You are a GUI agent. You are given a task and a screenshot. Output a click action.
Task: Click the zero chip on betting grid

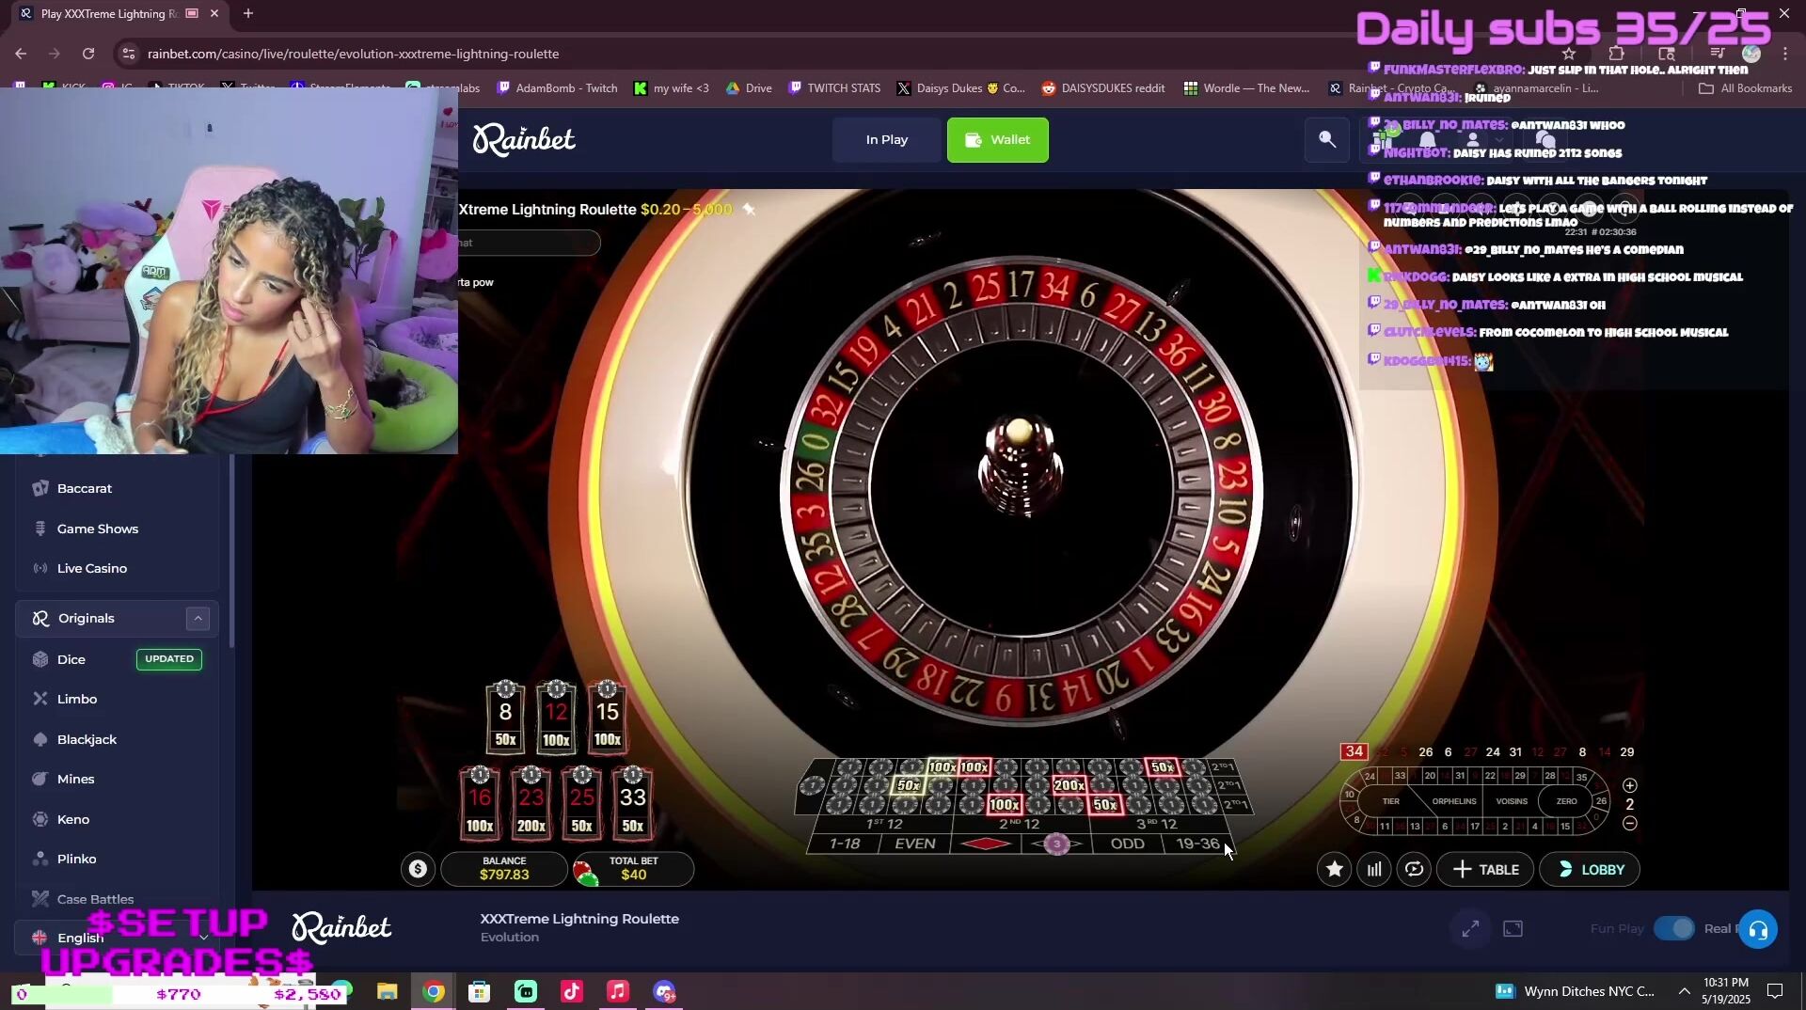(812, 786)
